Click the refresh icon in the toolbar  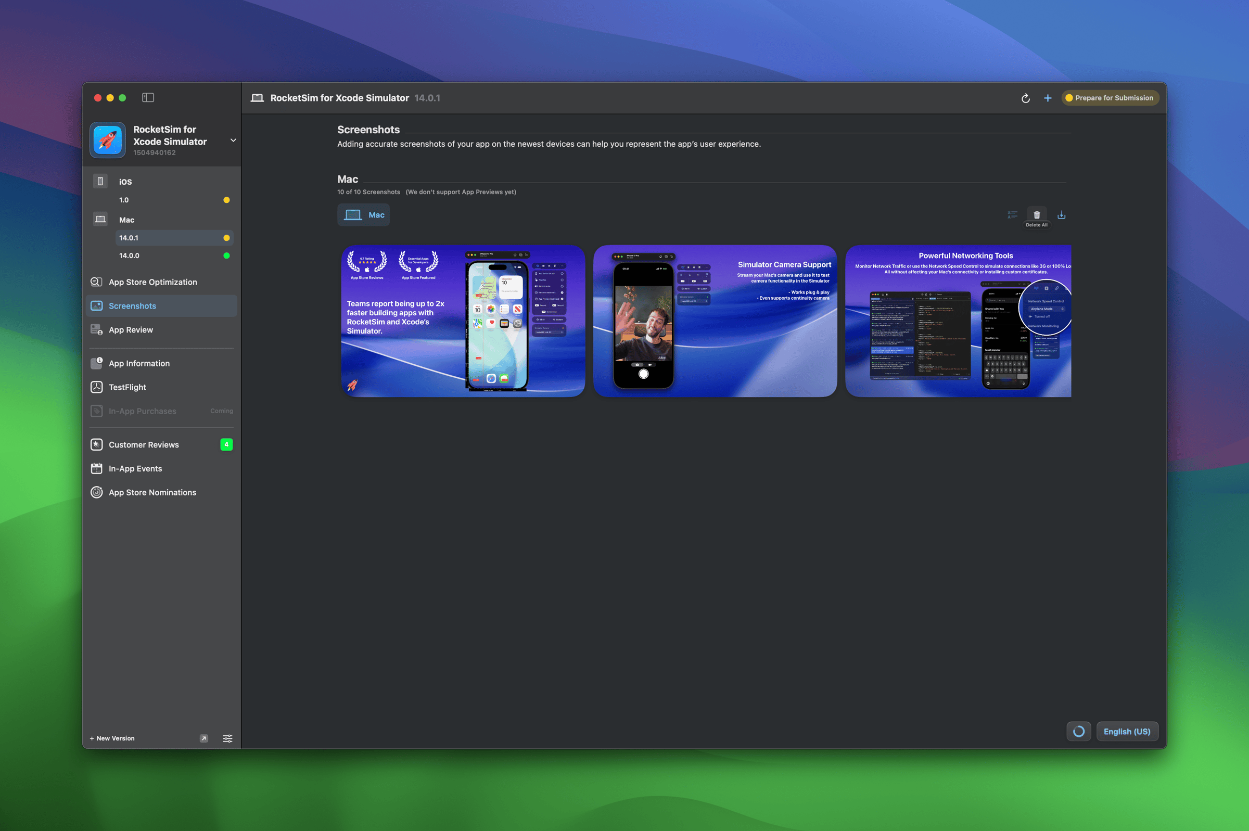[x=1025, y=98]
